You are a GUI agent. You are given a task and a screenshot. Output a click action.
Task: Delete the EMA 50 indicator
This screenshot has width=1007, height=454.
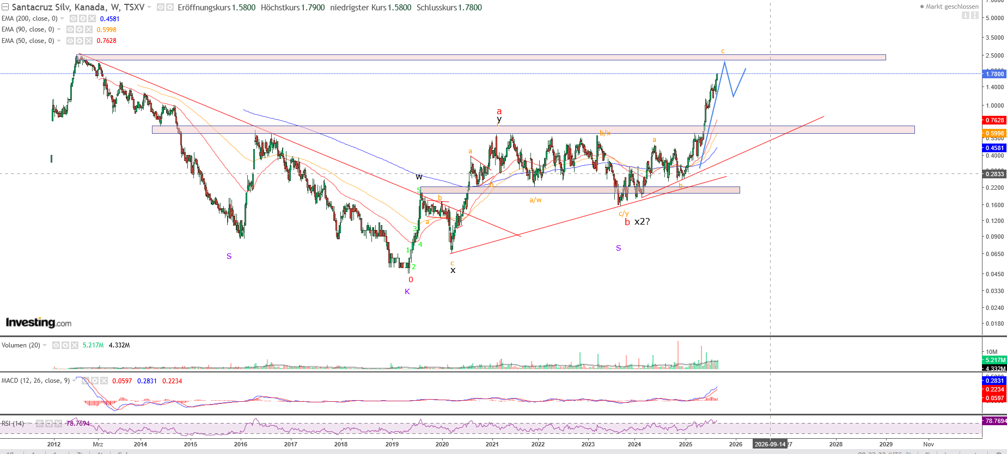[x=88, y=41]
